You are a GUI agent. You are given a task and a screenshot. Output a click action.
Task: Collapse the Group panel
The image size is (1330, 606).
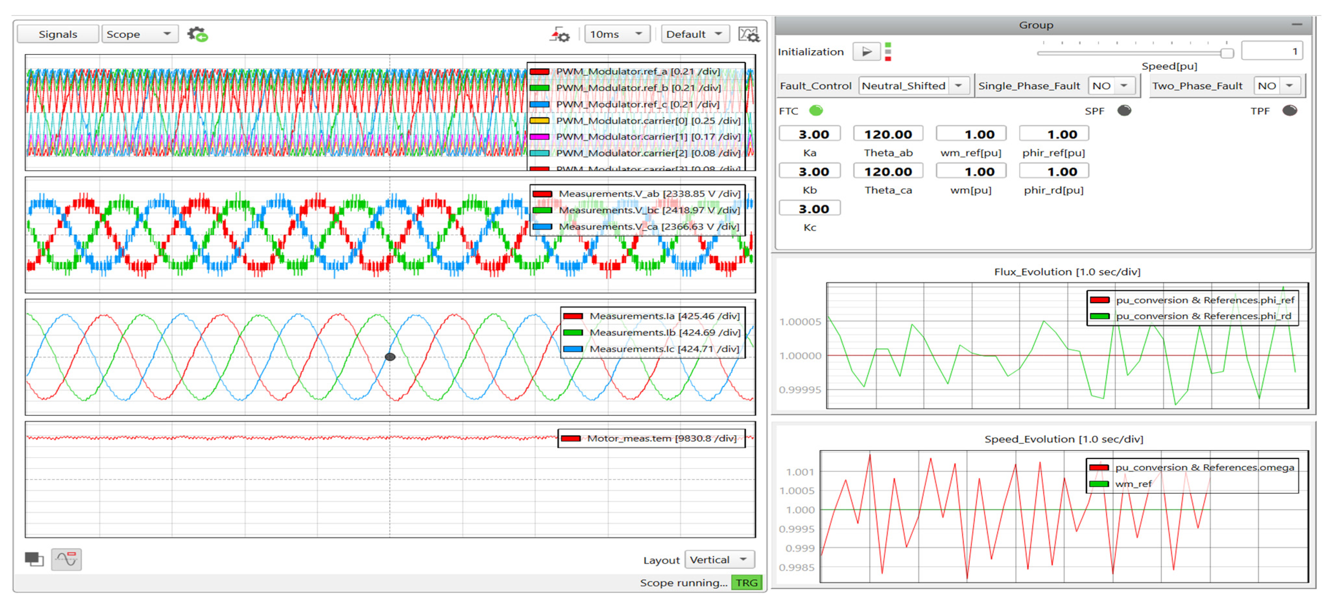(1296, 25)
